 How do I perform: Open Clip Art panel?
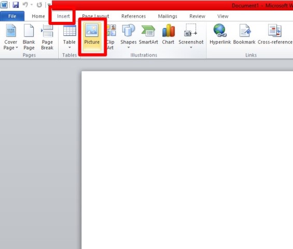point(110,37)
